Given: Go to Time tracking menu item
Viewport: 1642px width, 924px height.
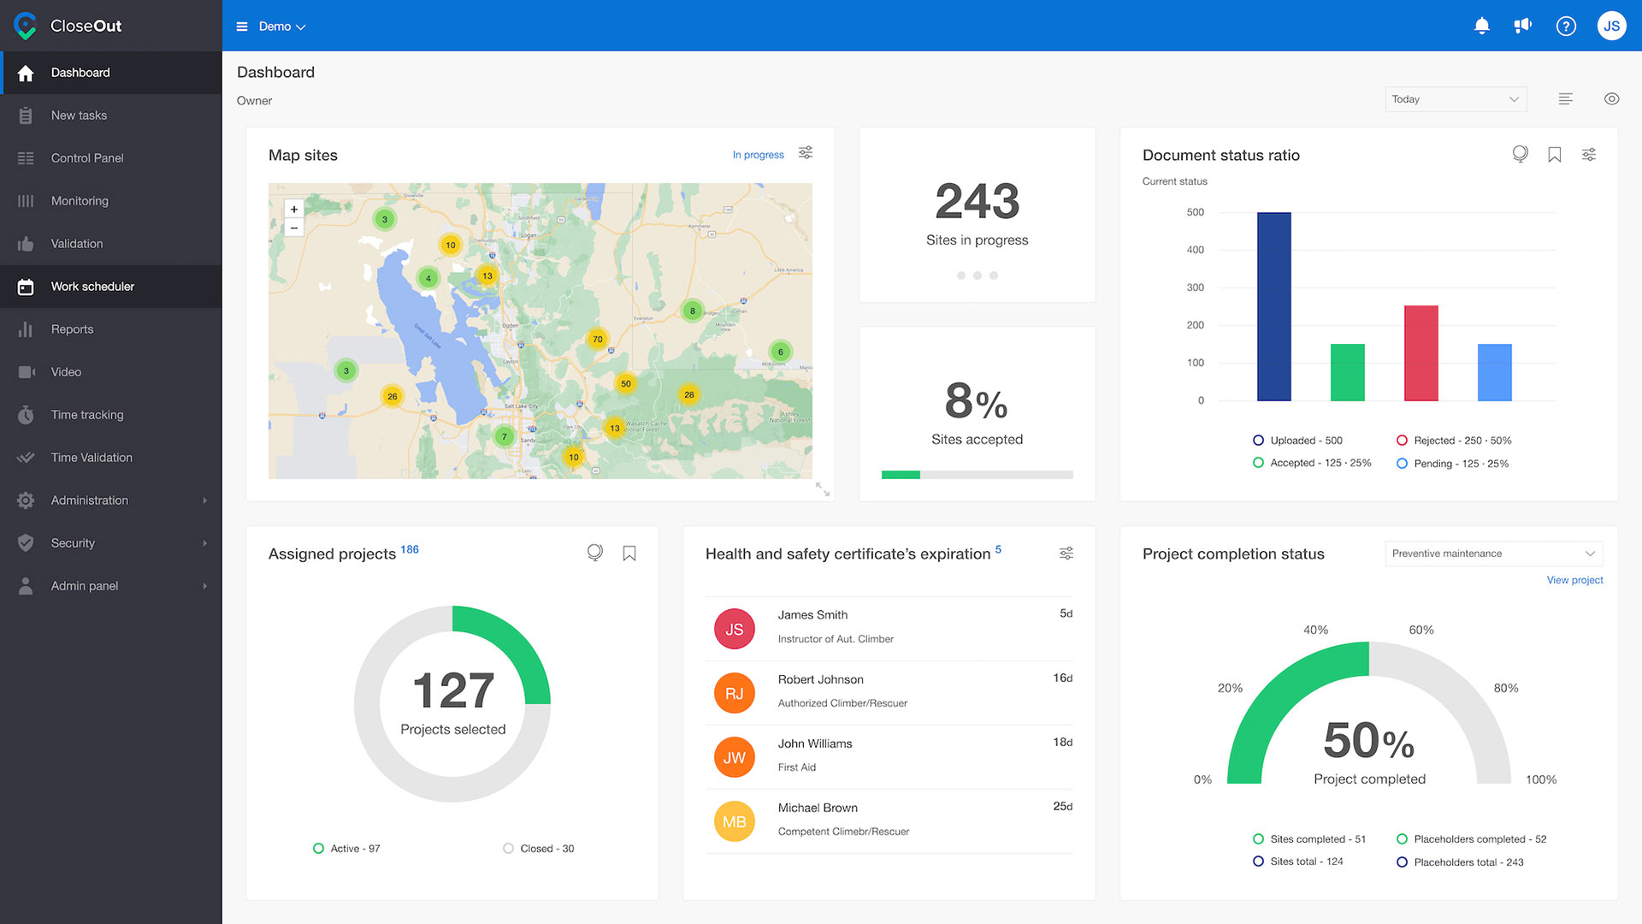Looking at the screenshot, I should point(87,415).
